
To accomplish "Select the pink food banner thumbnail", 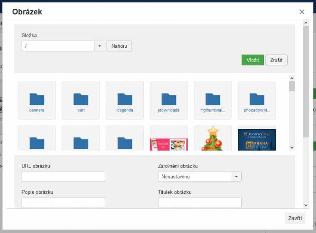I will [x=169, y=144].
